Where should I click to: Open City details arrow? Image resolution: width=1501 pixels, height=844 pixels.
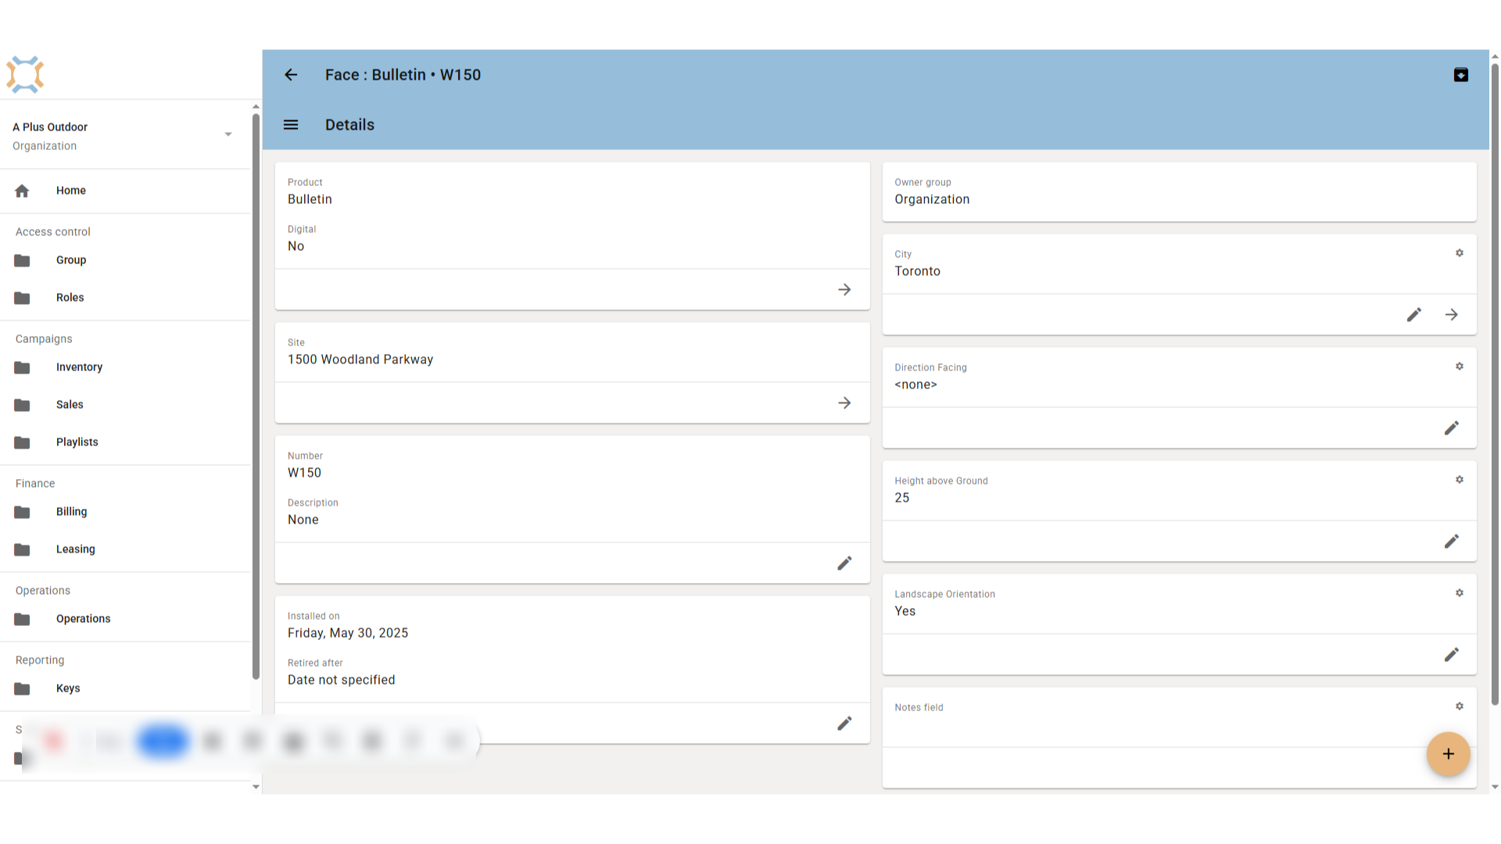[1452, 315]
